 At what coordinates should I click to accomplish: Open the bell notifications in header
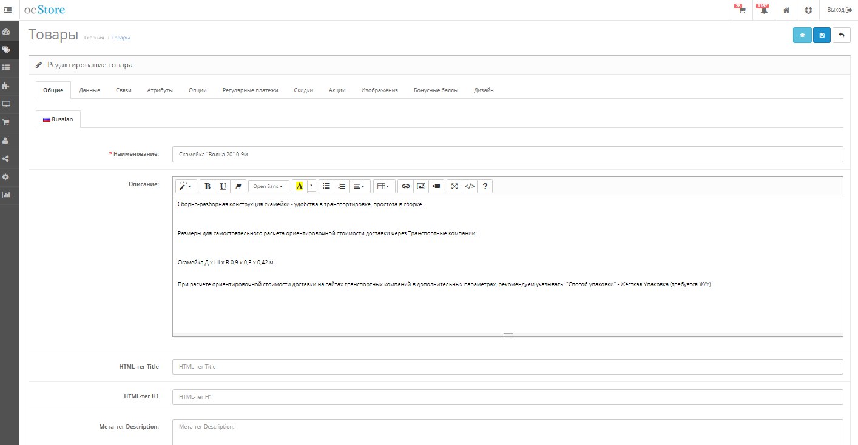tap(763, 10)
